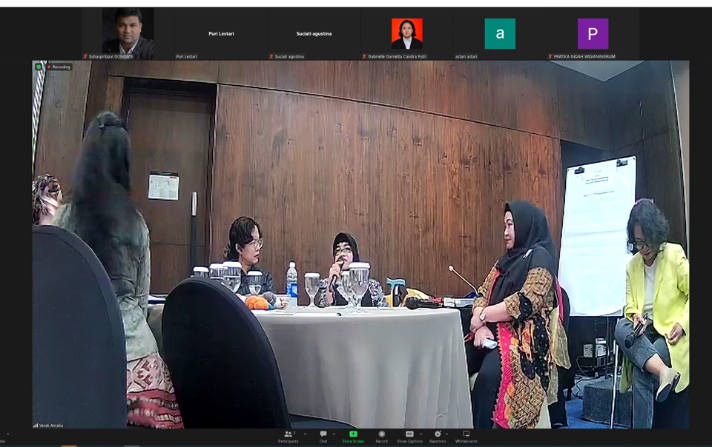712x447 pixels.
Task: Select PRATIKA INDAH WIDIANINGRUM's purple avatar tile
Action: pyautogui.click(x=593, y=33)
